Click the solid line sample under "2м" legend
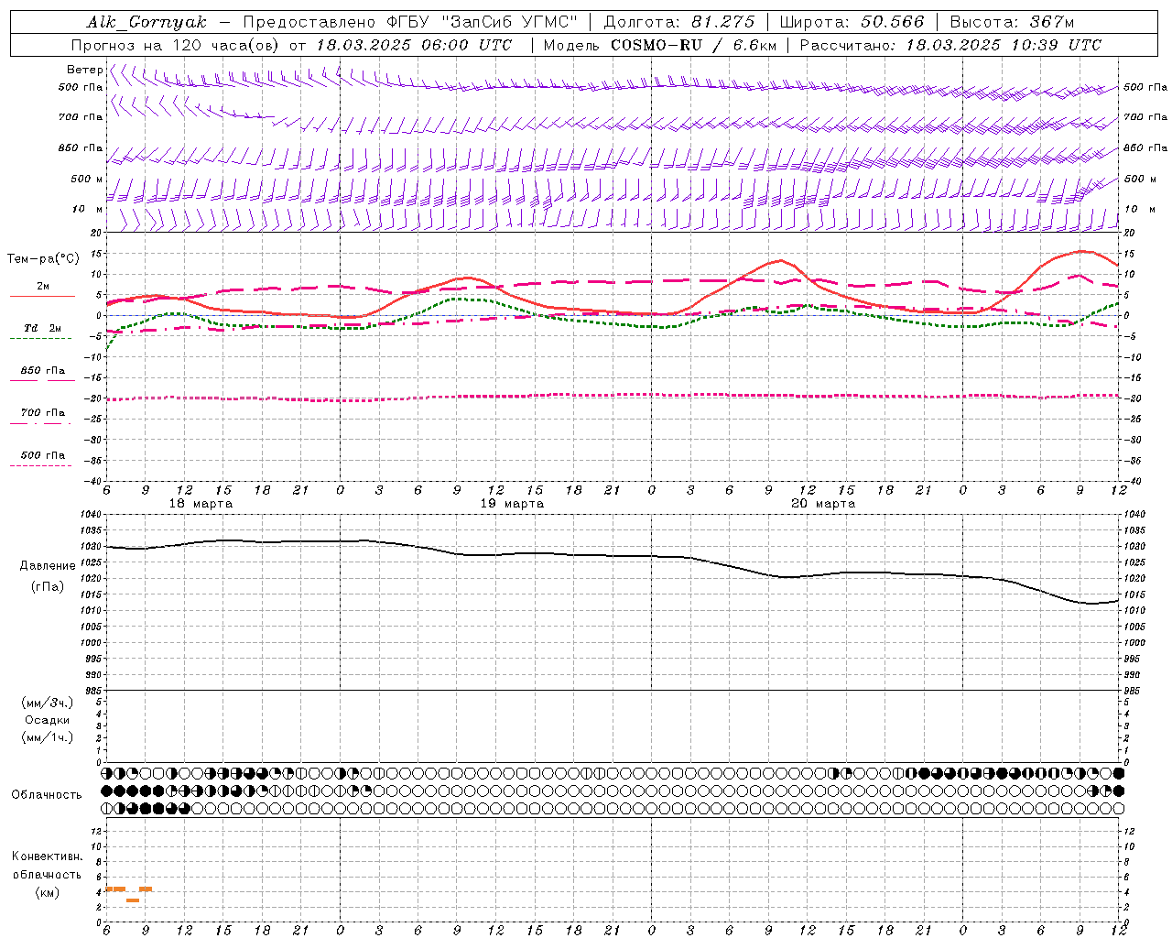The width and height of the screenshot is (1172, 938). [41, 297]
